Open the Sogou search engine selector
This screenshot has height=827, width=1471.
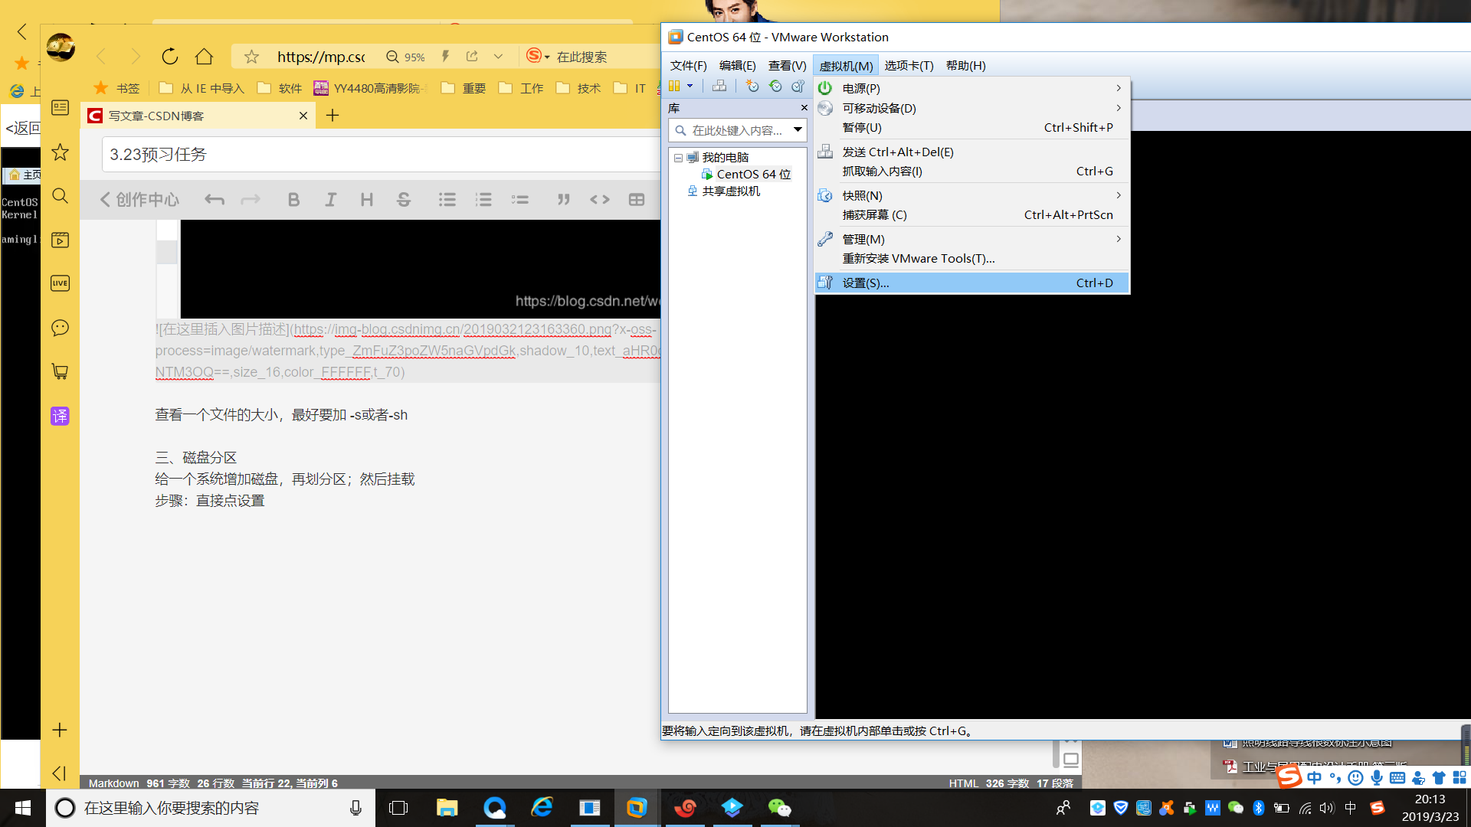coord(538,56)
